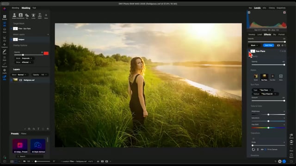Toggle the texture visibility eye icon
This screenshot has width=296, height=166.
[x=262, y=149]
